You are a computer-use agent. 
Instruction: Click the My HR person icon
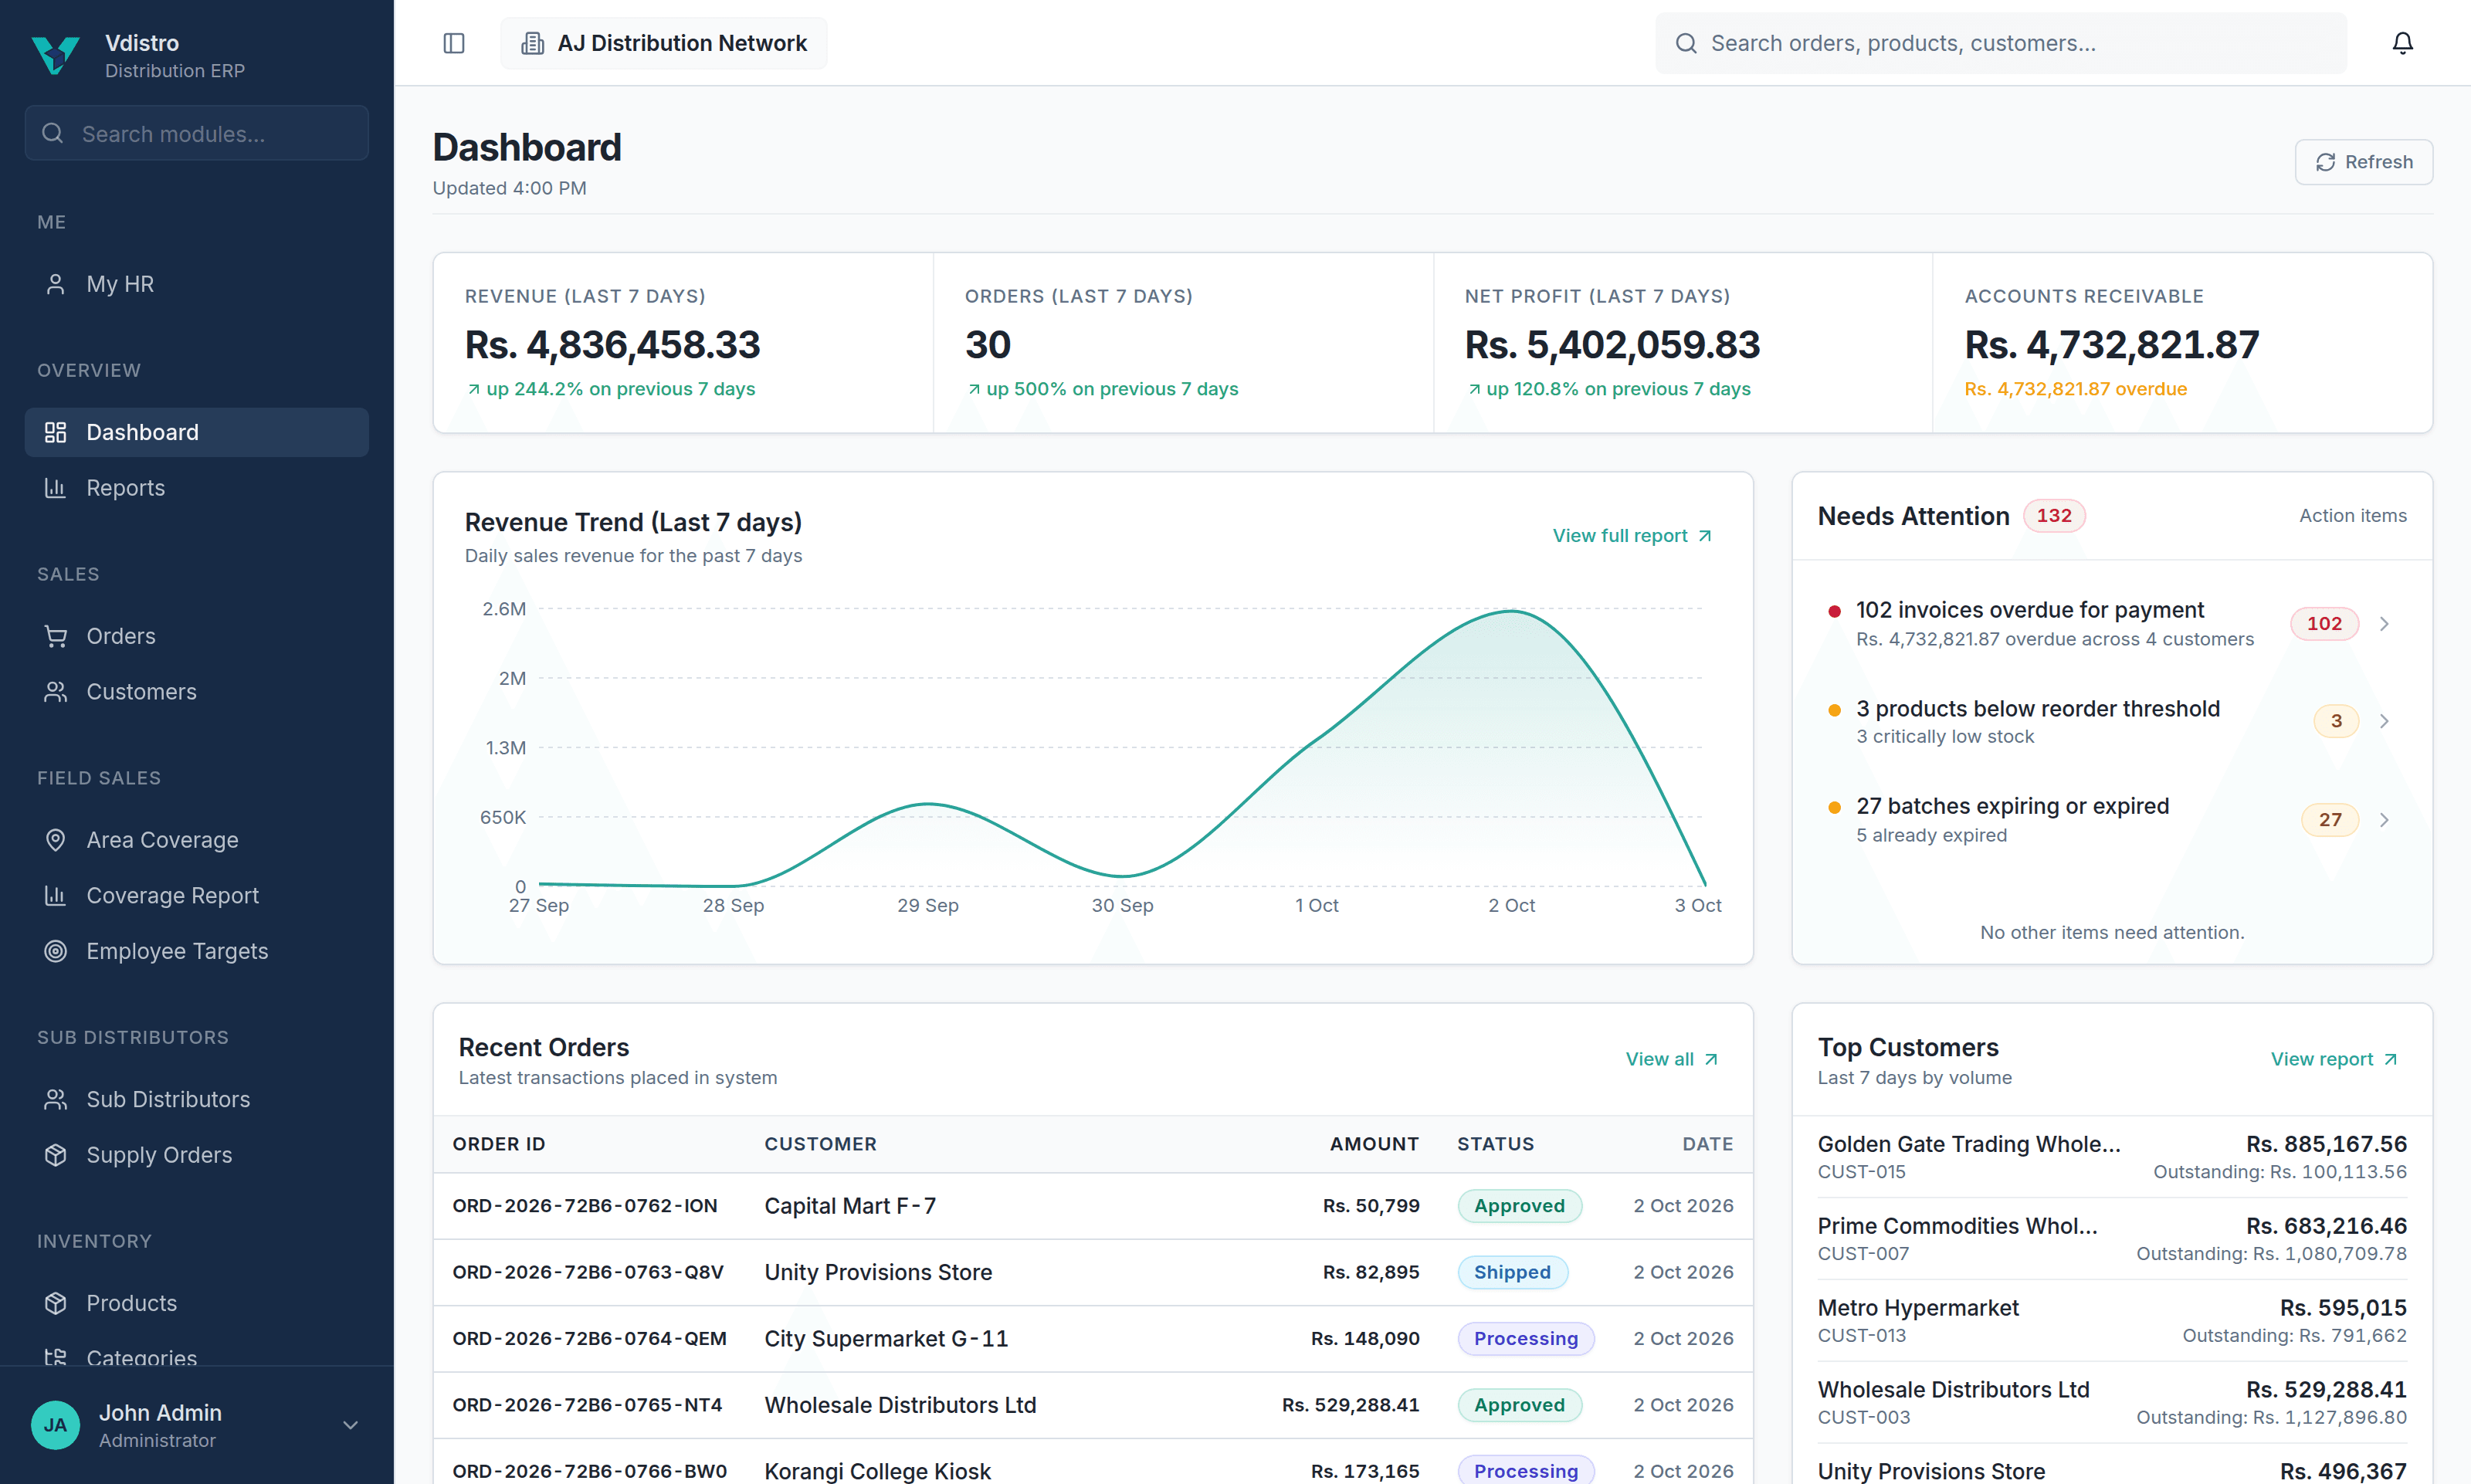pos(56,284)
